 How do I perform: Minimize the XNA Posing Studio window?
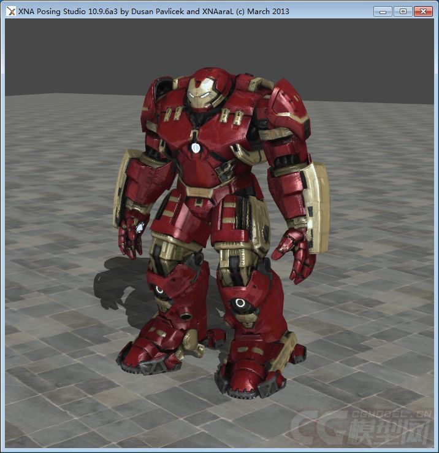point(383,12)
